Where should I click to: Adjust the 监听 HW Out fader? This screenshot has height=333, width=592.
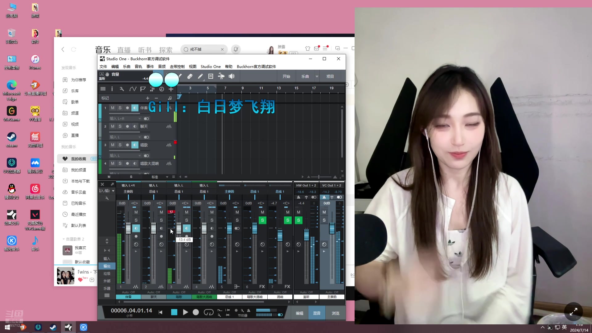click(x=306, y=235)
